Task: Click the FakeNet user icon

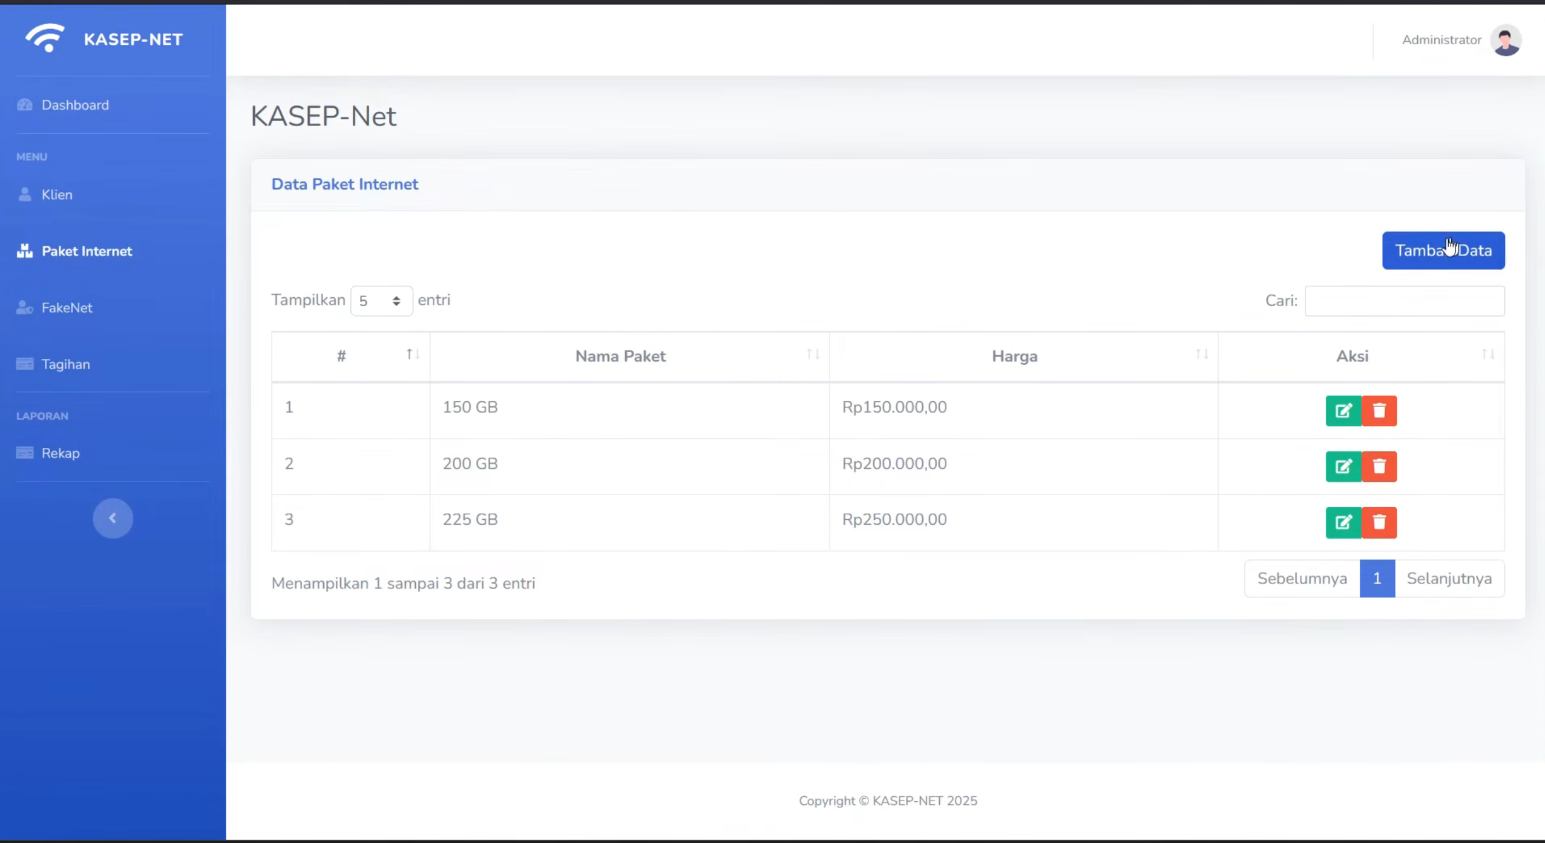Action: (x=25, y=307)
